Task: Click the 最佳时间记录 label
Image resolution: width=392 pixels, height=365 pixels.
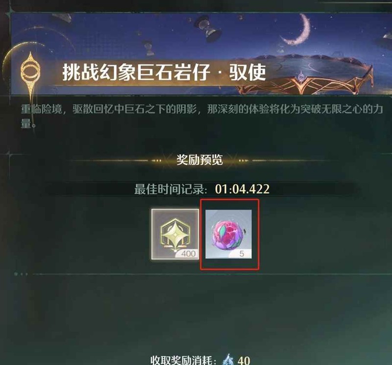Action: pos(170,189)
